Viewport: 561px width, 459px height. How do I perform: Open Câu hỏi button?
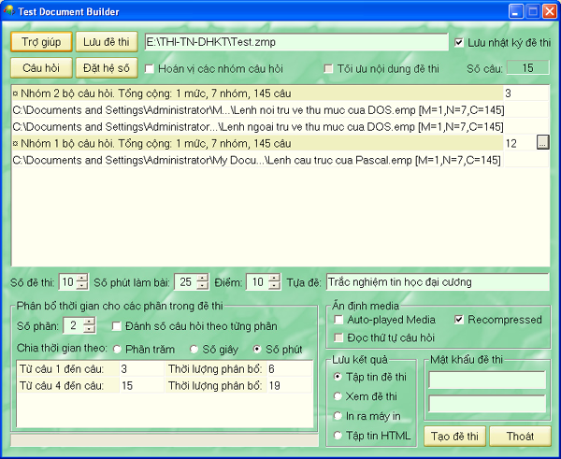[41, 68]
